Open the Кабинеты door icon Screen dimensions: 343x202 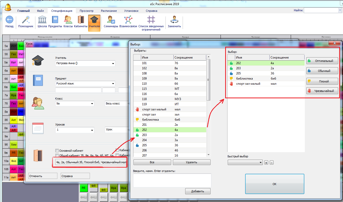[x=81, y=20]
